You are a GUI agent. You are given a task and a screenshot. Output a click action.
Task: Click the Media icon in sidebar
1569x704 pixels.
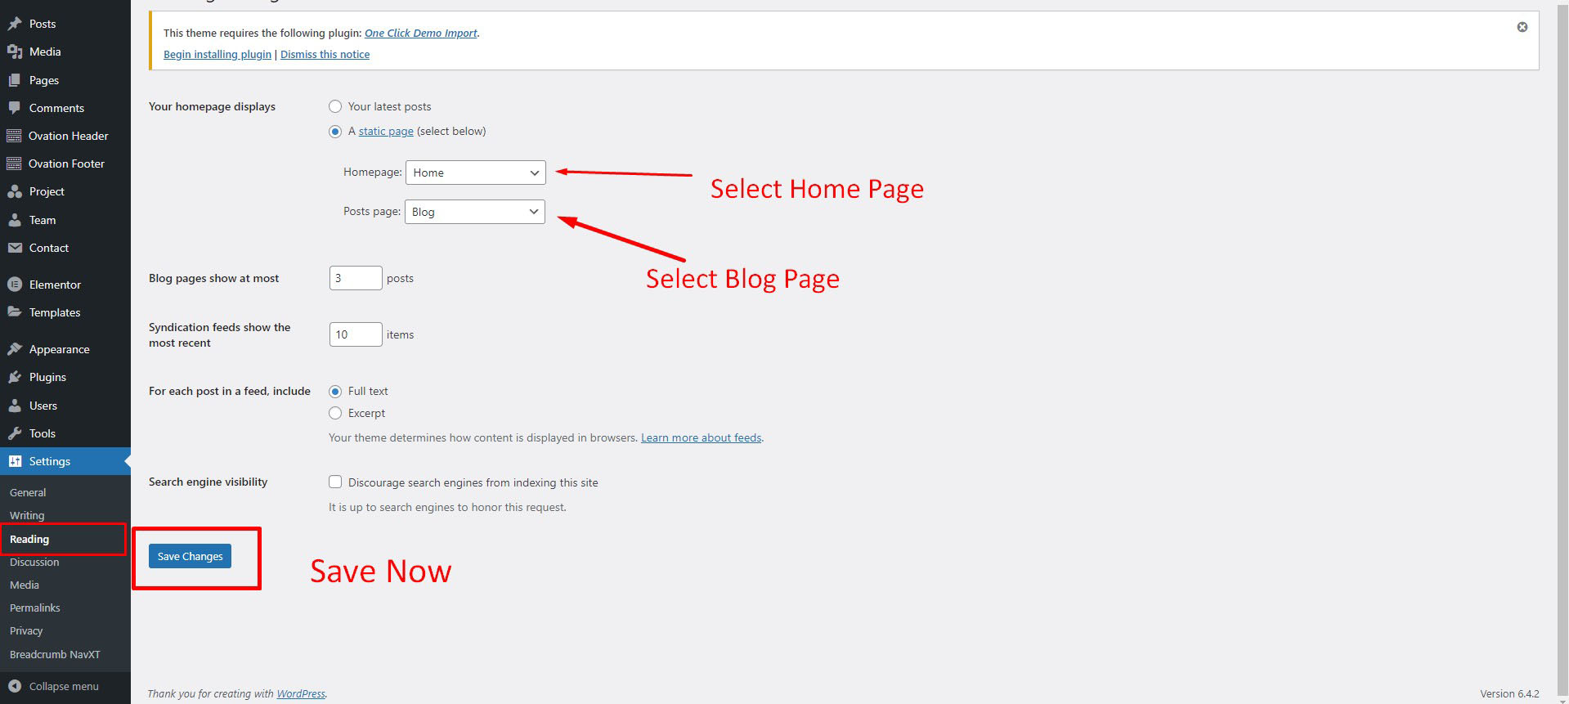point(15,52)
